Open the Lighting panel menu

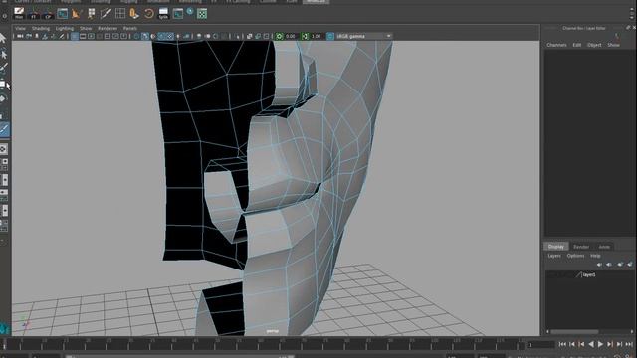65,29
